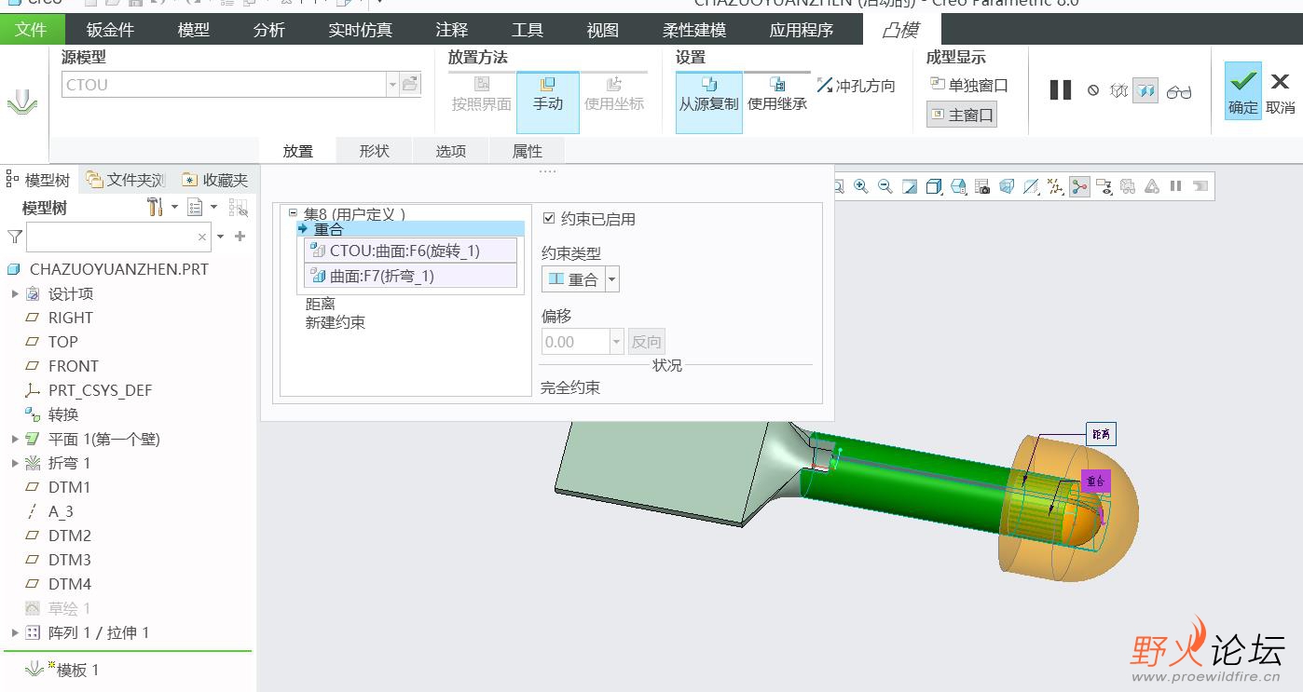This screenshot has height=692, width=1303.
Task: Open the saved orientations icon
Action: pos(958,186)
